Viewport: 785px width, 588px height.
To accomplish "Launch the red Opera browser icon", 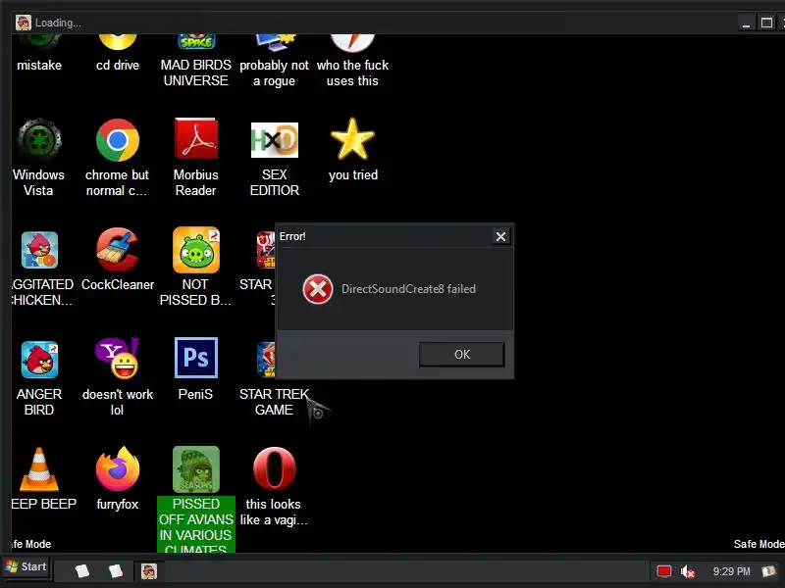I will [x=275, y=468].
